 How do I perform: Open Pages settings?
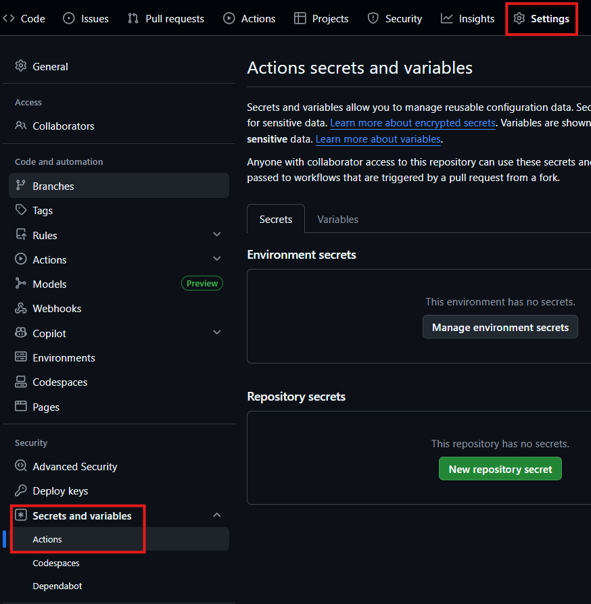119,407
